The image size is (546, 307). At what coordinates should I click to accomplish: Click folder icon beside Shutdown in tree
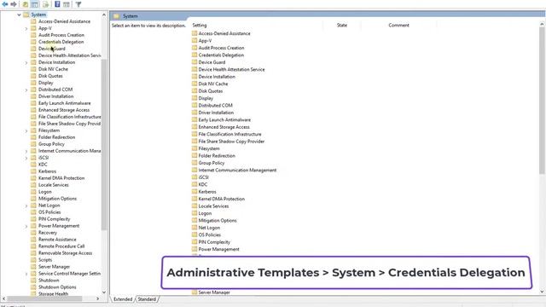(x=33, y=281)
